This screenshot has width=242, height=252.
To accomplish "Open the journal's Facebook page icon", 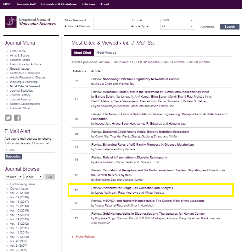I will pos(17,118).
